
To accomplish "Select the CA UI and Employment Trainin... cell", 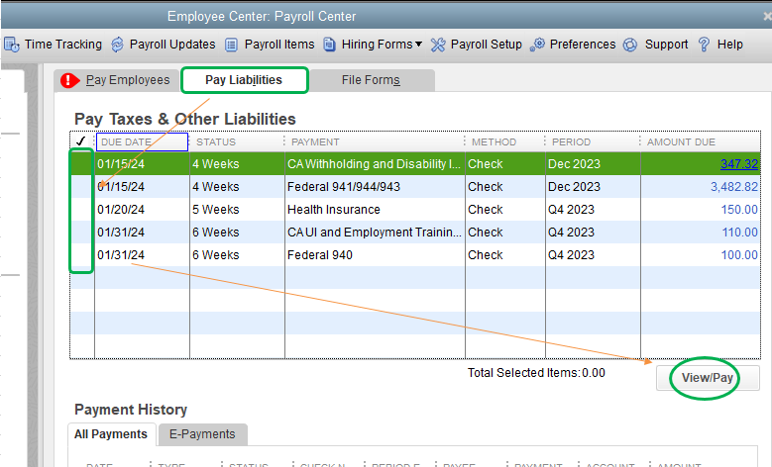I will click(x=375, y=233).
